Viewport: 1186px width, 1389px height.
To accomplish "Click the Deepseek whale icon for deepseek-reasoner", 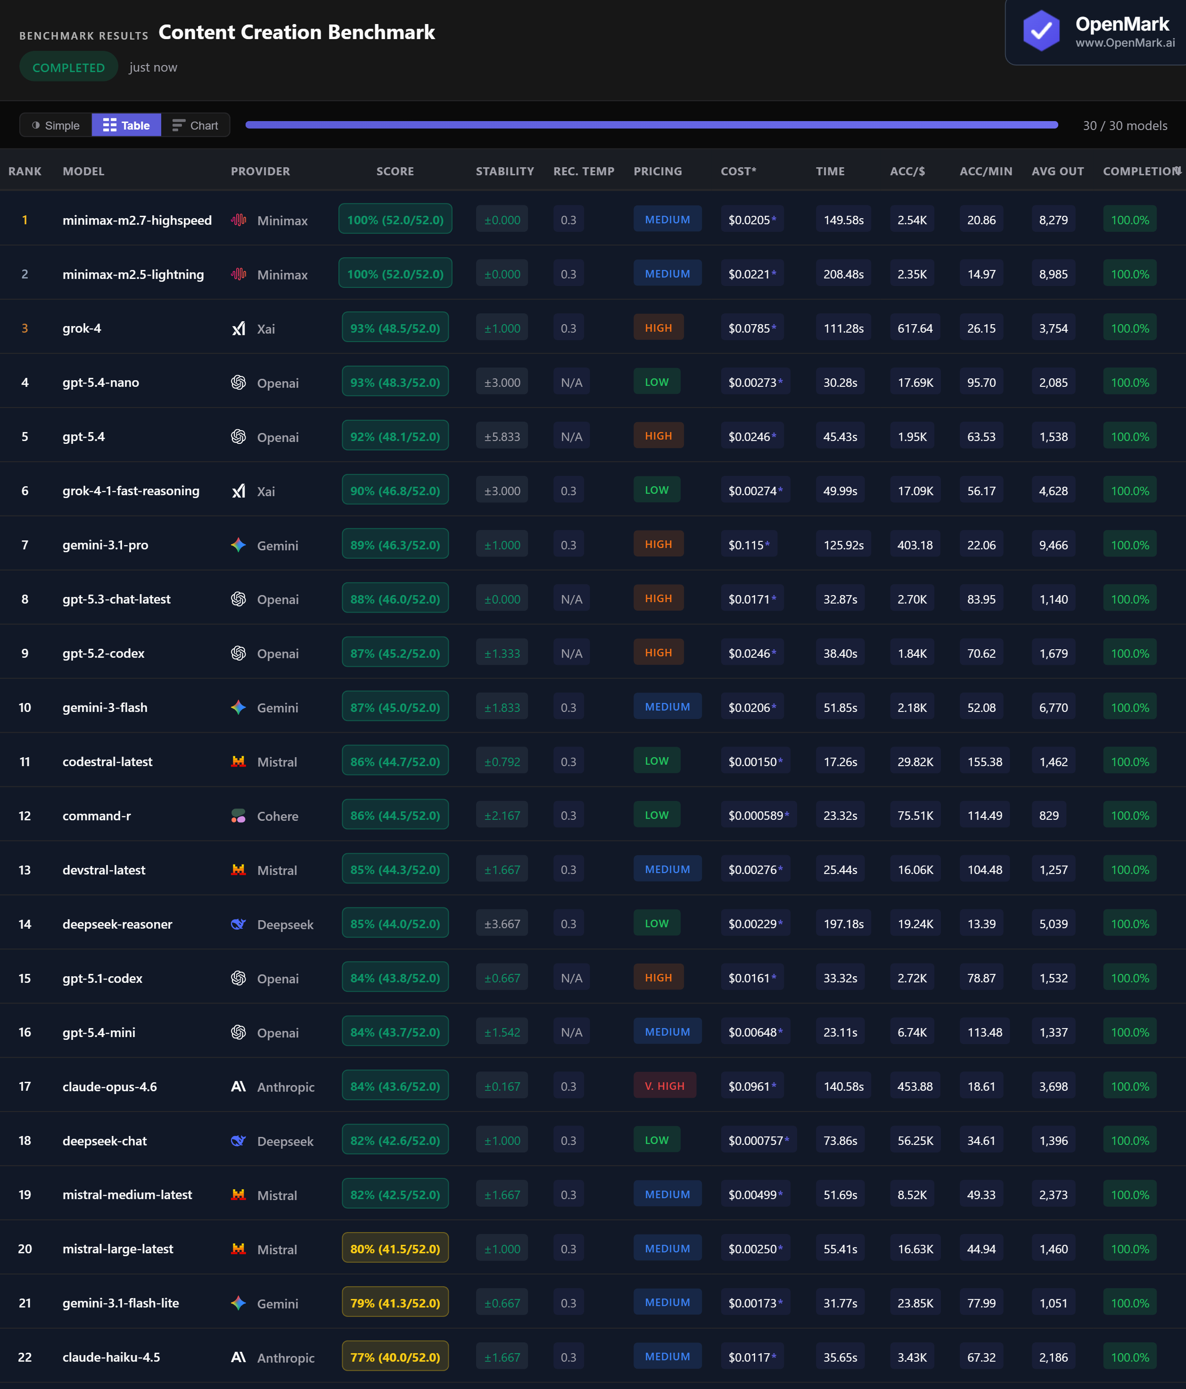I will [238, 924].
